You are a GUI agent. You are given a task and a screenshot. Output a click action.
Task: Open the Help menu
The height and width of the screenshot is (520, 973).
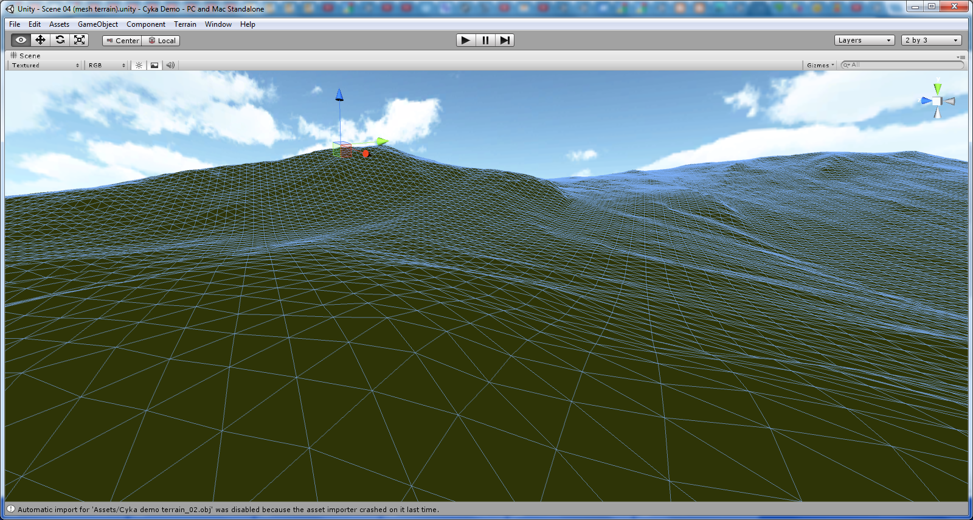point(248,24)
